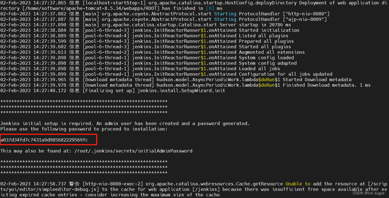Click the org.apache.catalina.startup.Catalina.start text
The image size is (389, 198).
coord(159,25)
